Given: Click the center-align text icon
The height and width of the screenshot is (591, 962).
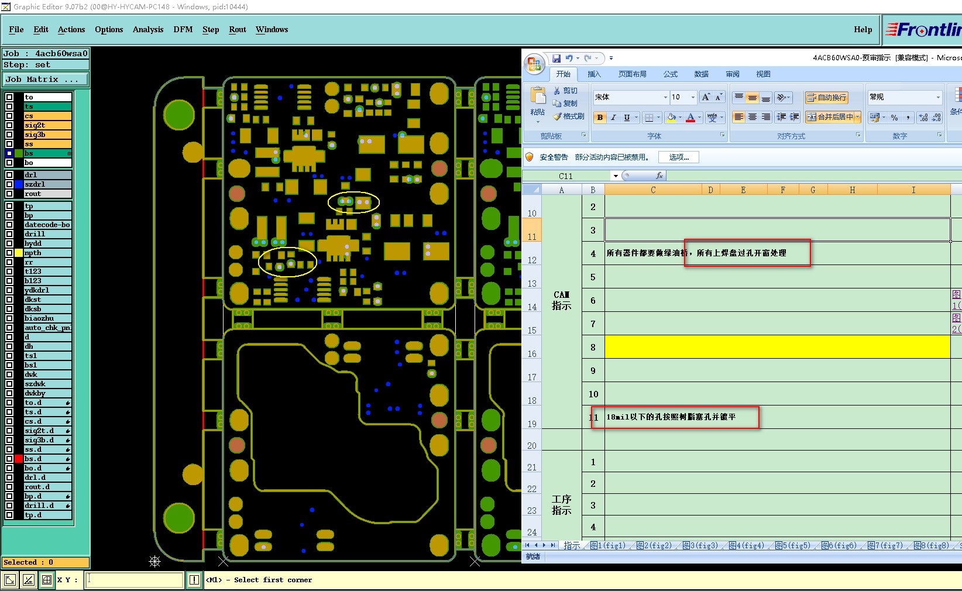Looking at the screenshot, I should 753,117.
